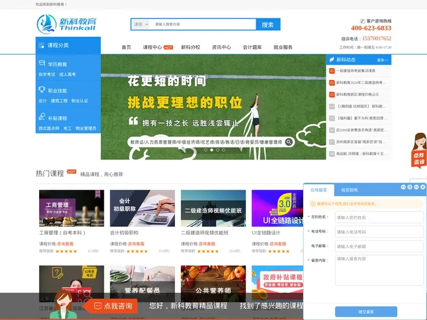
Task: Open the 工商管理 course thumbnail
Action: coord(71,208)
